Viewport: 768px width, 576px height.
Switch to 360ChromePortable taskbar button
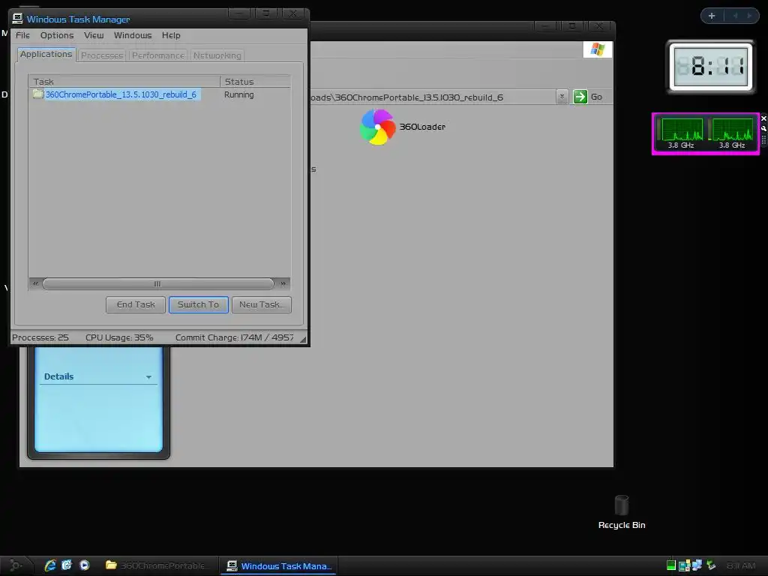click(x=157, y=565)
